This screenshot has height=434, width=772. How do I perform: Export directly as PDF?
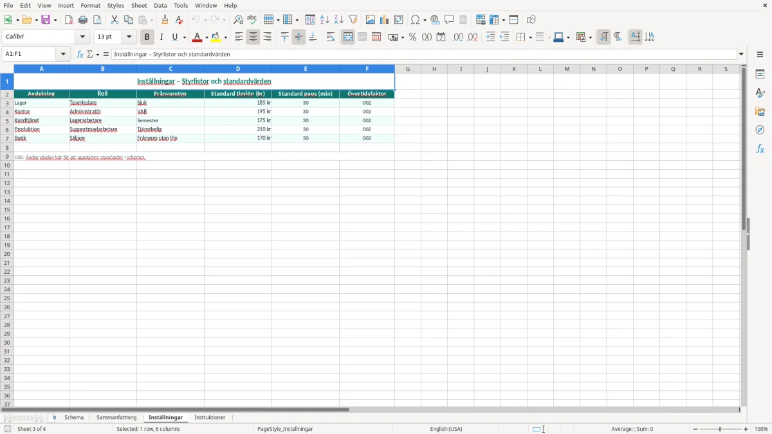[x=69, y=20]
